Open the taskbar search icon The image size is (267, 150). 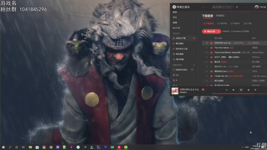(10, 147)
